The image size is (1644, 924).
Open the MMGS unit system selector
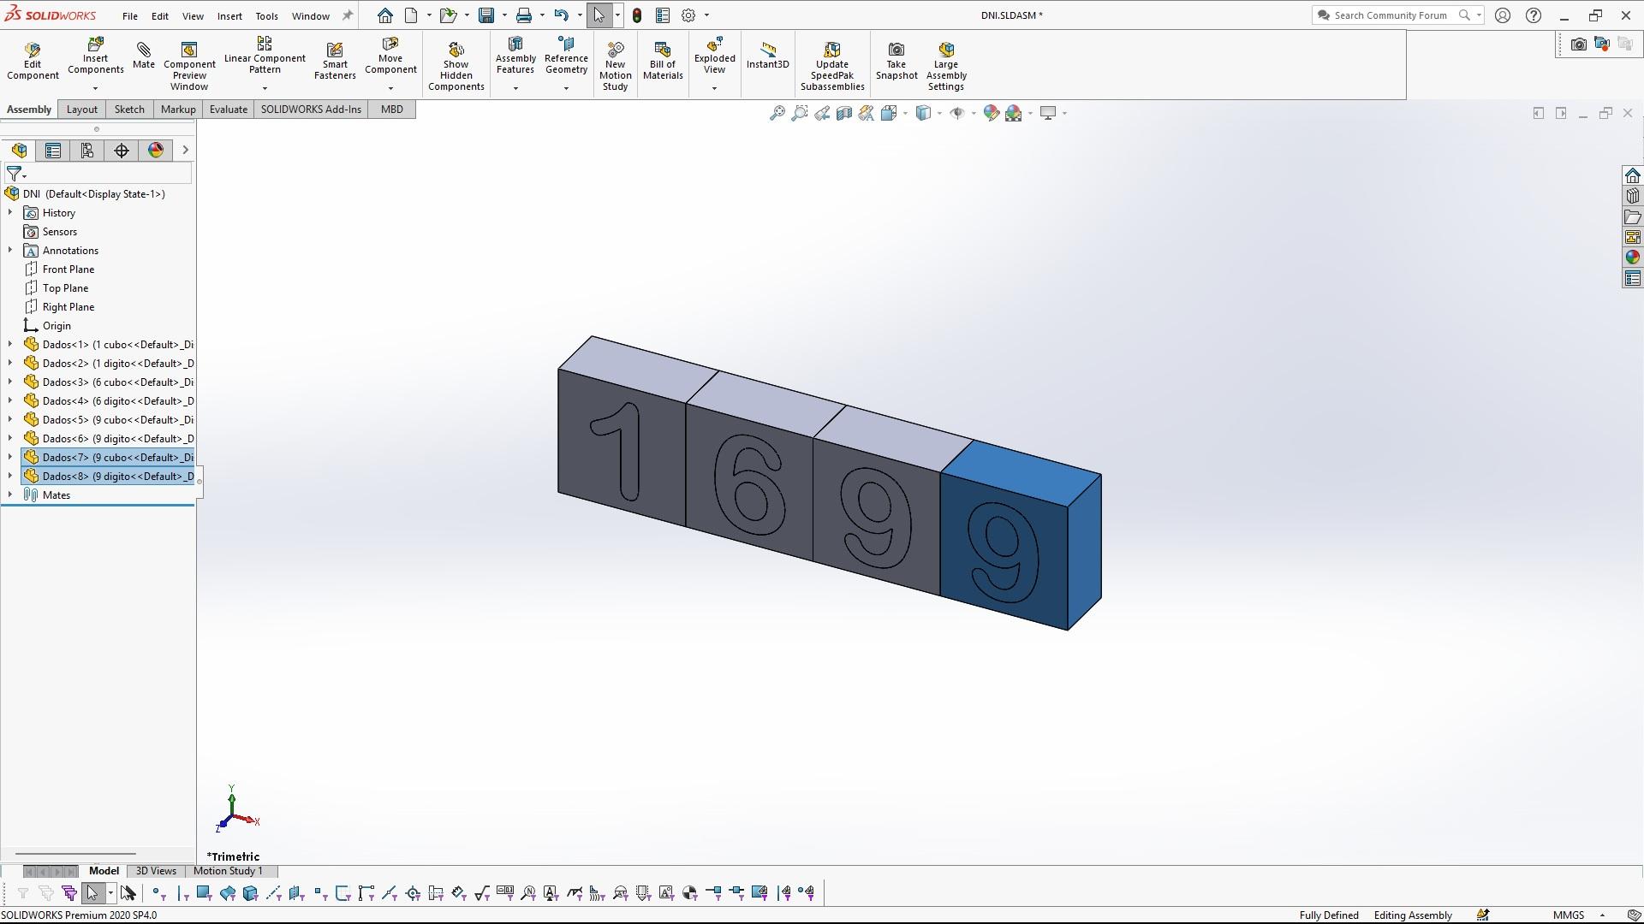(1580, 915)
